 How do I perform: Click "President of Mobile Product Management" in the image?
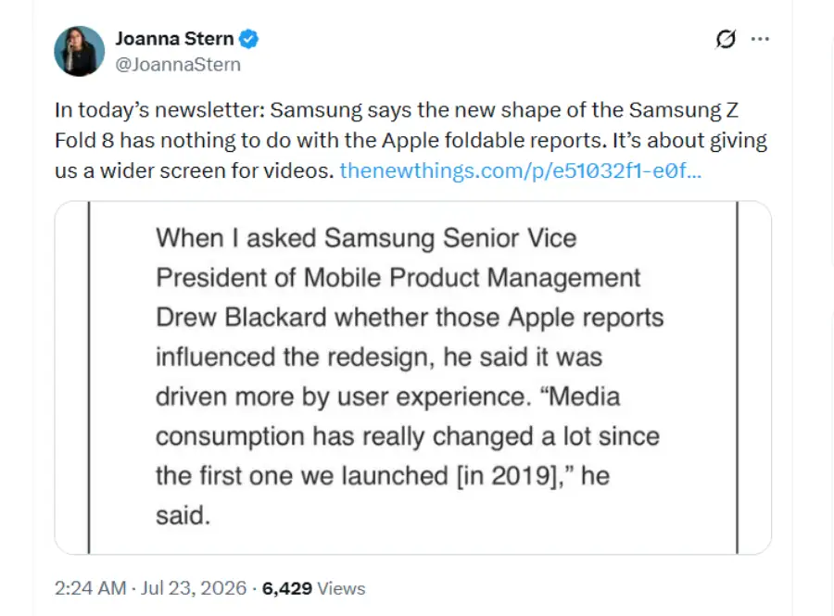click(x=398, y=278)
